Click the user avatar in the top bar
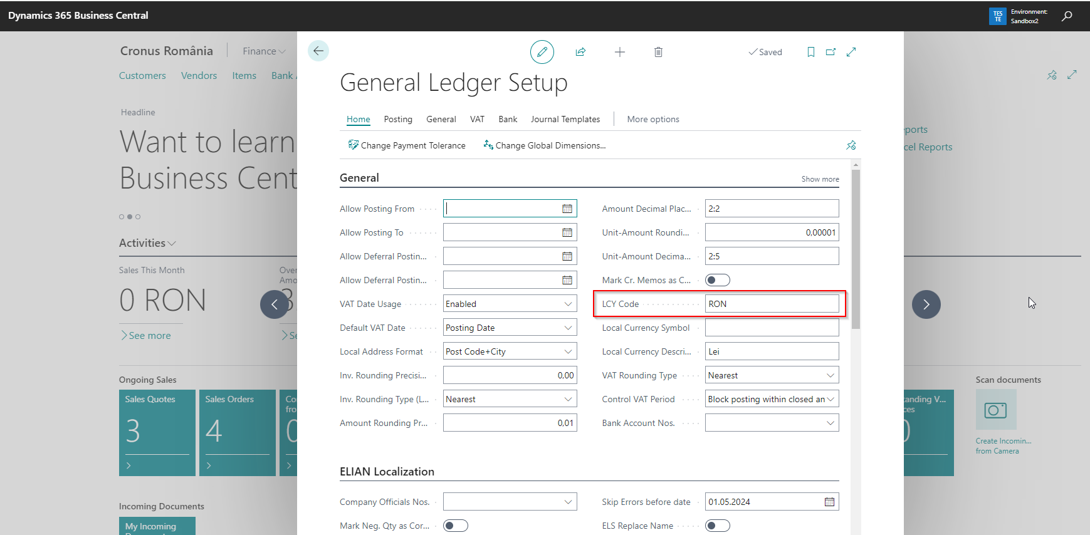Image resolution: width=1090 pixels, height=535 pixels. [998, 16]
